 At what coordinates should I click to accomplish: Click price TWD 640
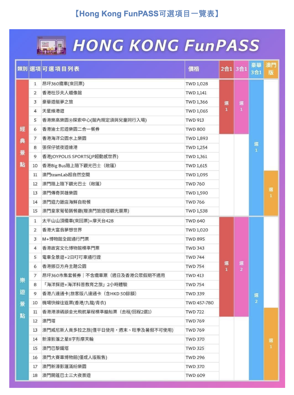(195, 221)
